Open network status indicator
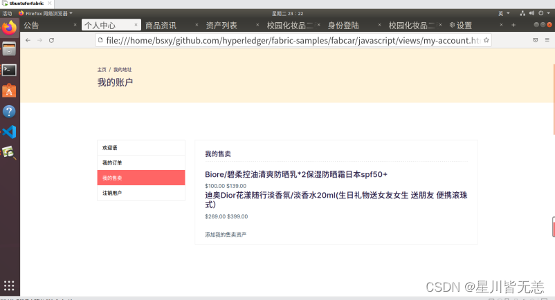This screenshot has width=555, height=300. (x=522, y=13)
